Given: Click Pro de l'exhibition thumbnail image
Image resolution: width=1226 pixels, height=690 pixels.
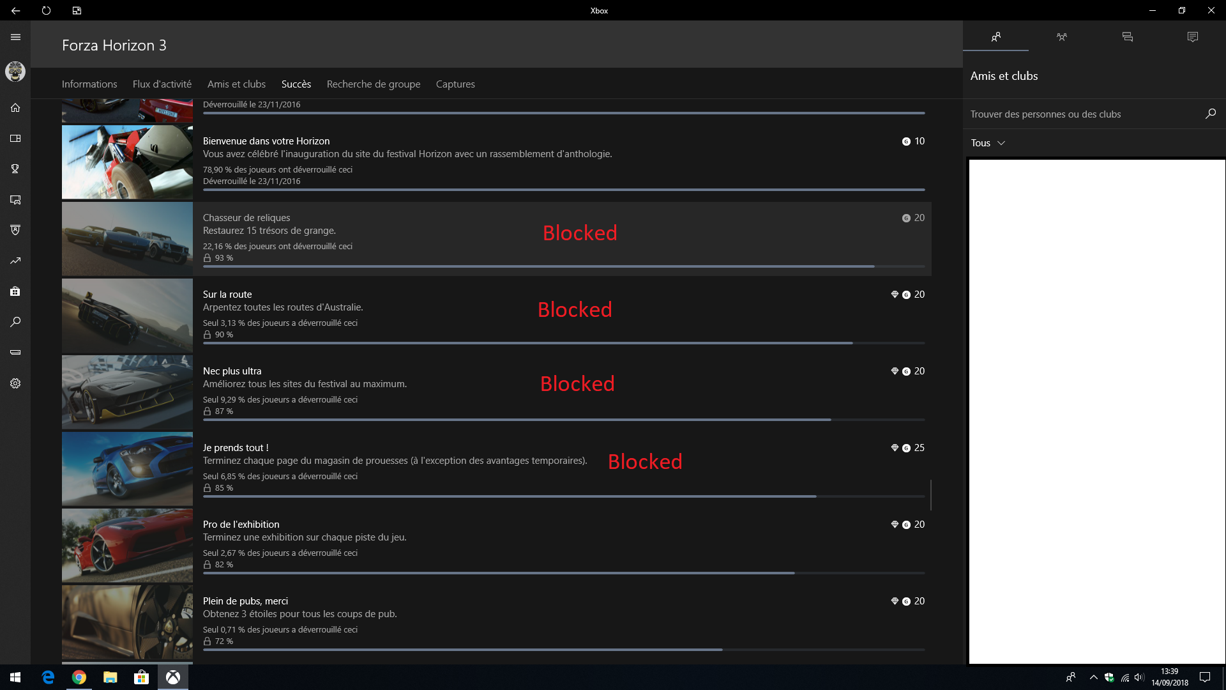Looking at the screenshot, I should (127, 546).
